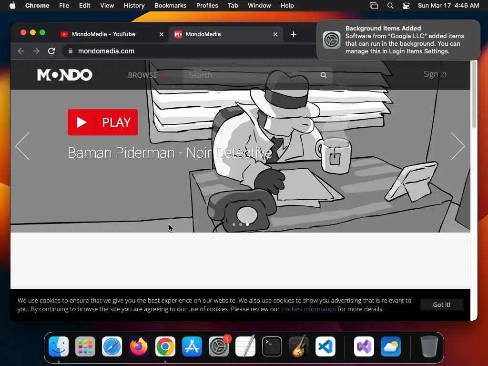Click the site lock icon
Screen dimensions: 488x366
click(71, 51)
